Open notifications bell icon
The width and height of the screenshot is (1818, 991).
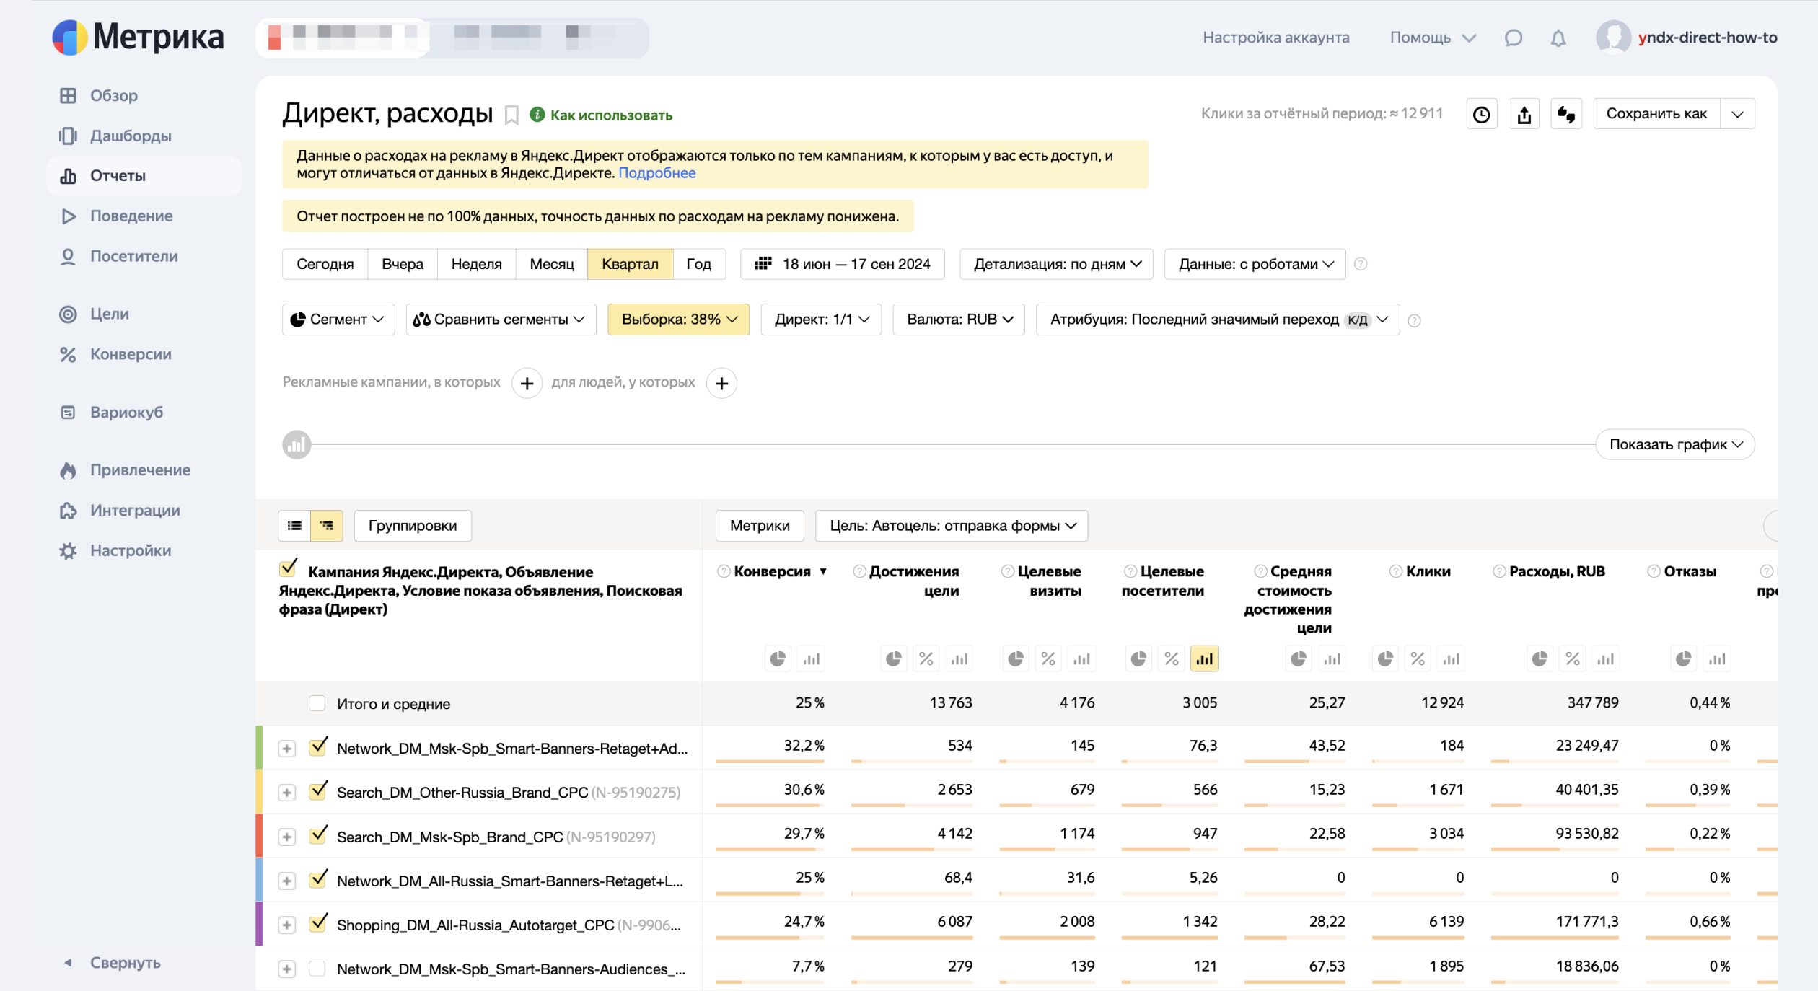(x=1558, y=38)
